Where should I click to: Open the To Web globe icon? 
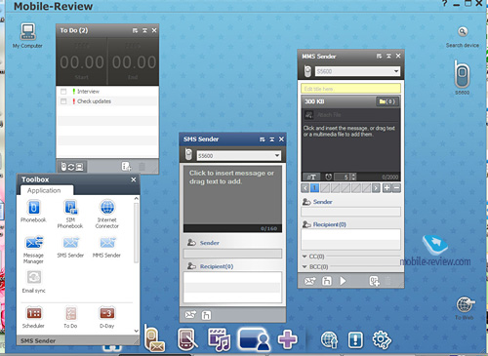(466, 304)
